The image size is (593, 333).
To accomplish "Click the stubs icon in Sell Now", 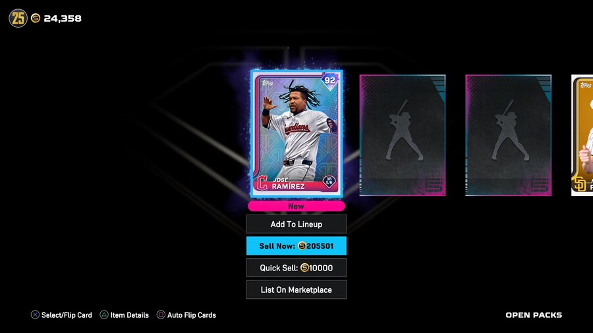I will pyautogui.click(x=301, y=245).
